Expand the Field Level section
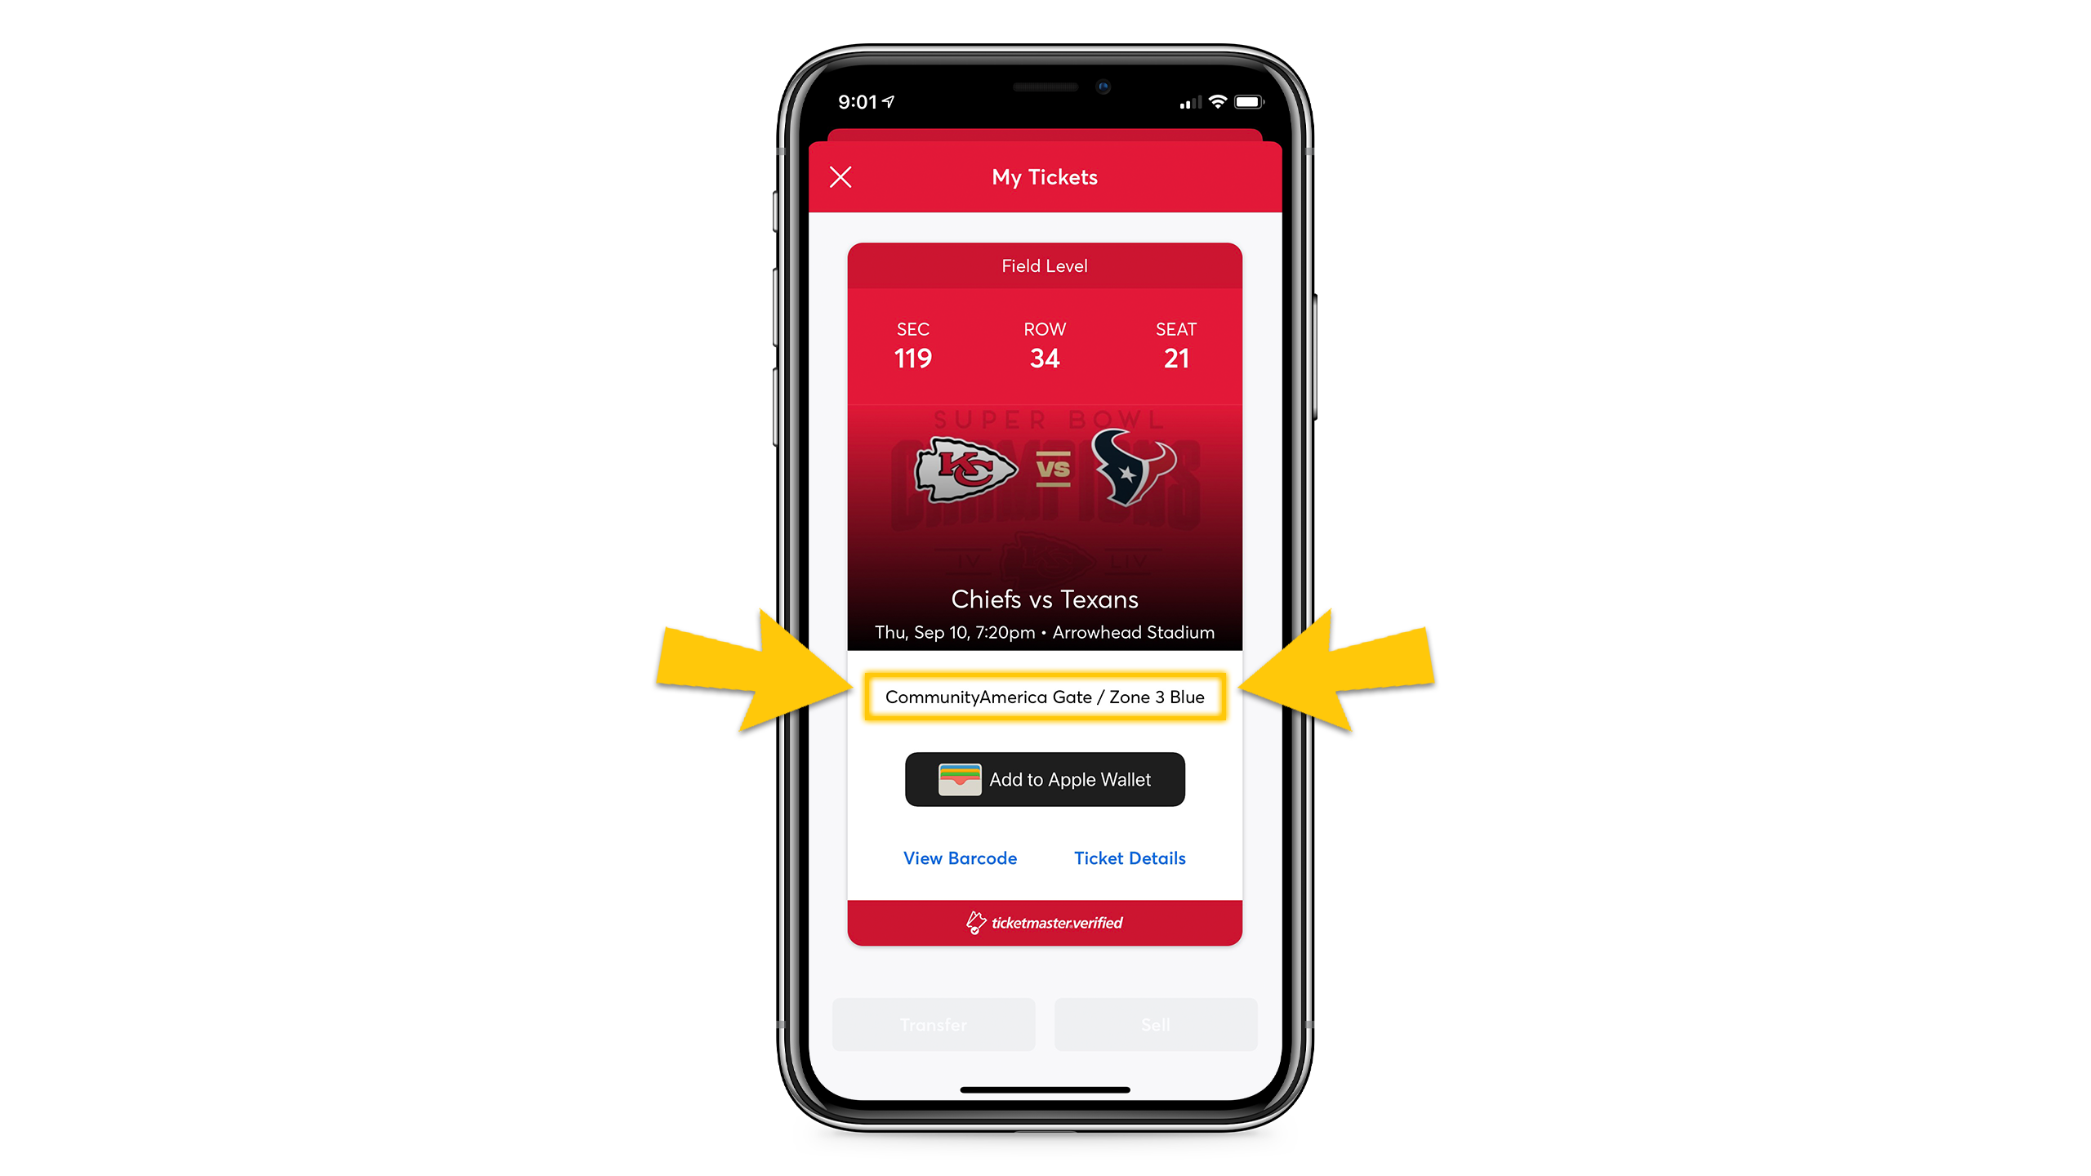2091x1176 pixels. coord(1044,265)
